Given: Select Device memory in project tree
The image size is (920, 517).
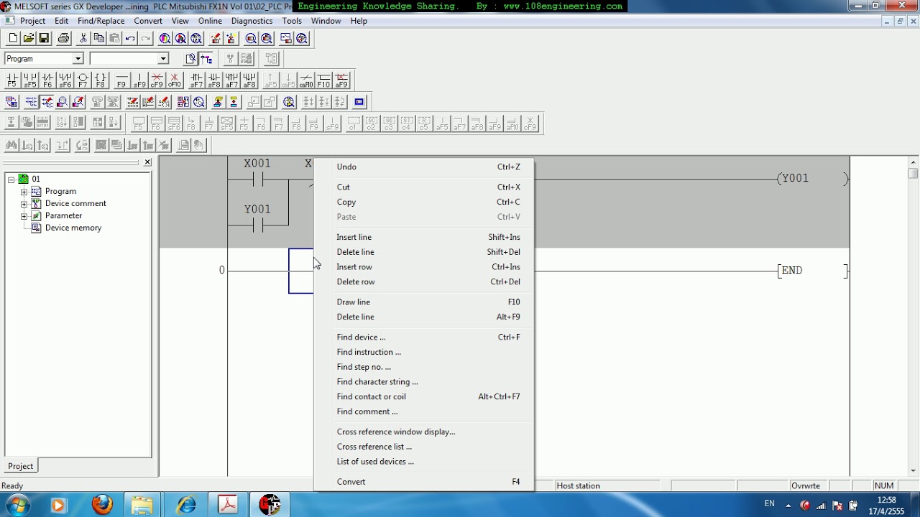Looking at the screenshot, I should [x=73, y=228].
